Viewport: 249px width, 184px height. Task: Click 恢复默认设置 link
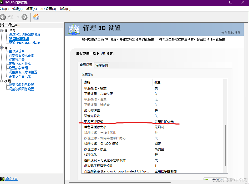pos(231,33)
